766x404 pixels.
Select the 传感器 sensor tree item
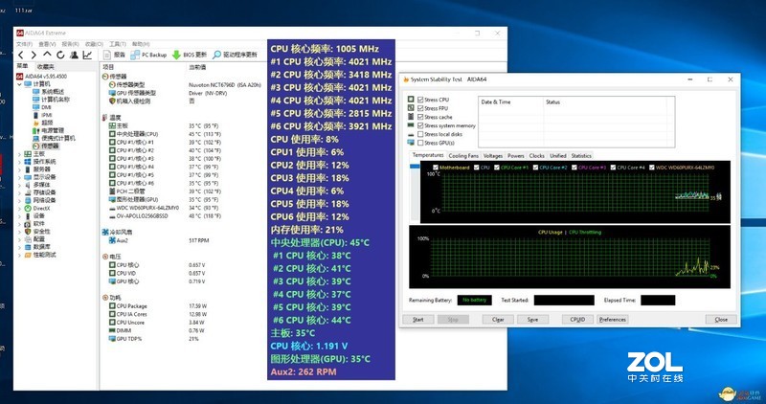point(45,146)
